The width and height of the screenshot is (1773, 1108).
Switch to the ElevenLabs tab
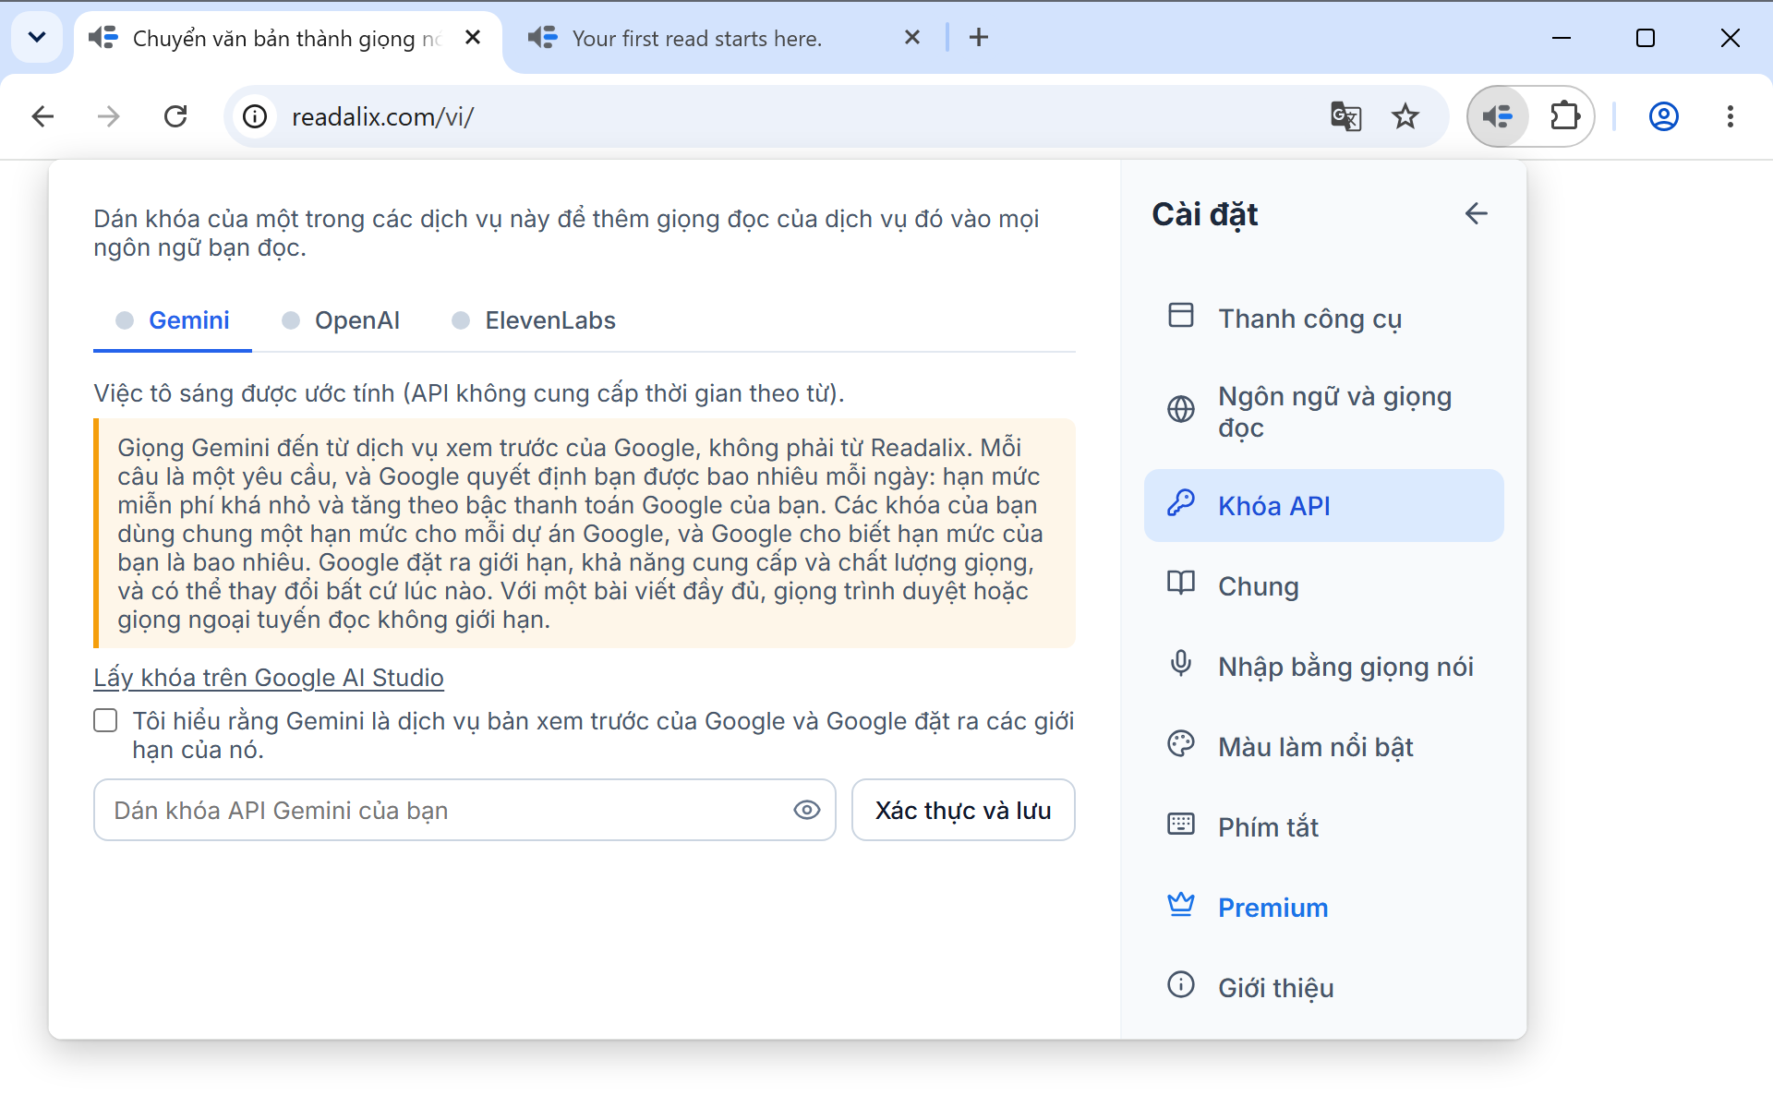pos(534,320)
